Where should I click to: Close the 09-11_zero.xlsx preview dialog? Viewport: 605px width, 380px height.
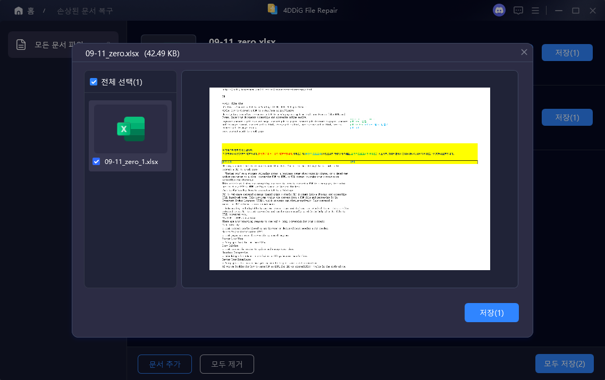click(x=524, y=52)
